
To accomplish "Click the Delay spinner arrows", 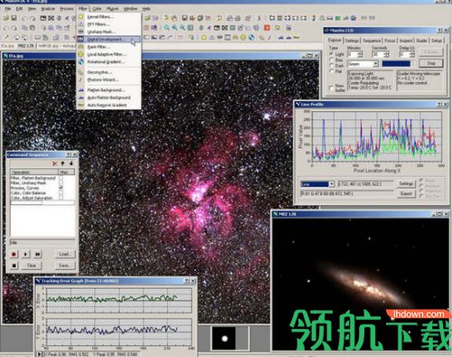I will 412,54.
